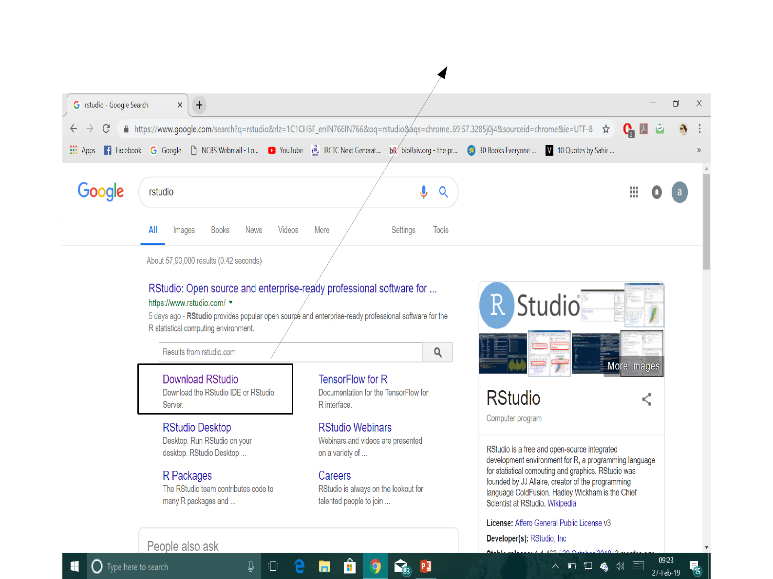Open the RStudio Webinars sitelink
This screenshot has height=579, width=773.
355,428
